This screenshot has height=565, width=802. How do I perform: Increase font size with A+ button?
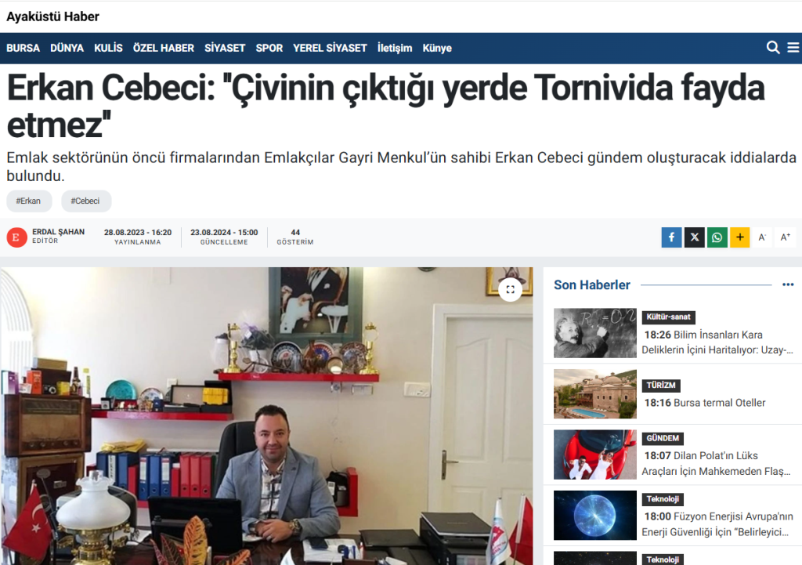click(x=786, y=237)
